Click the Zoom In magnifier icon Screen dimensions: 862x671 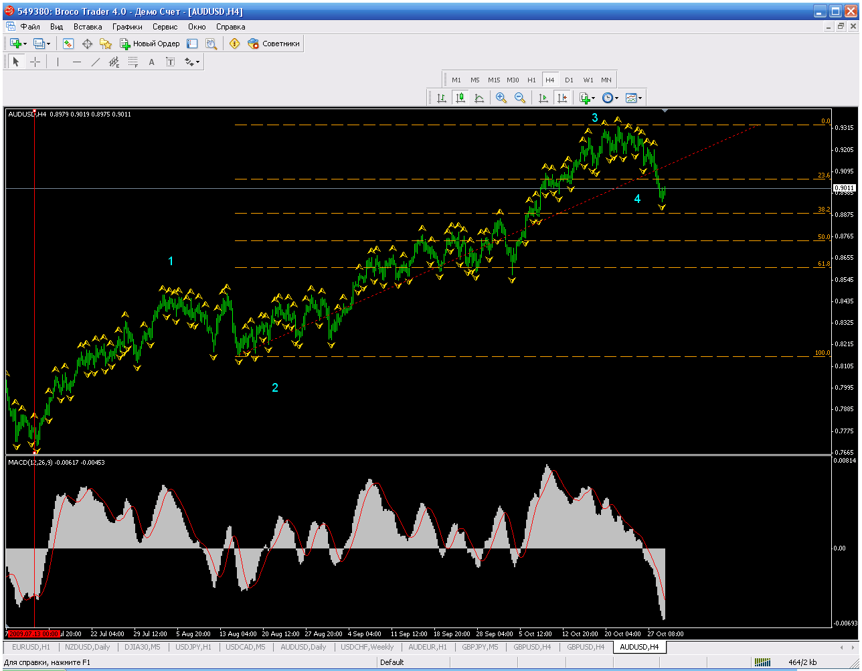coord(501,98)
